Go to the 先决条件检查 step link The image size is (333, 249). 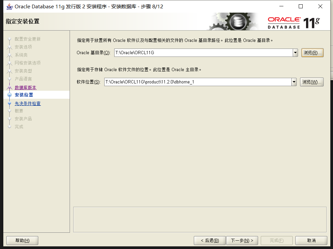point(28,104)
